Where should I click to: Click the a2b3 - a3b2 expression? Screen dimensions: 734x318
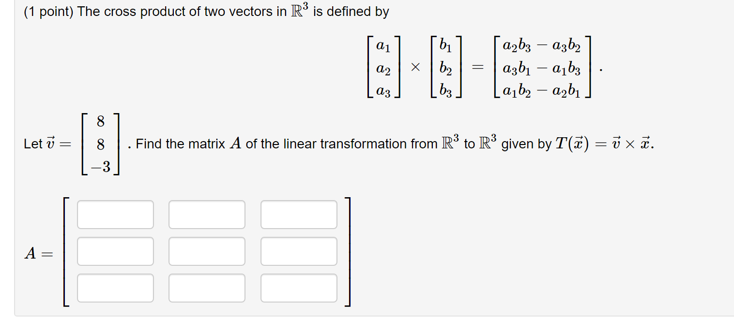pos(542,46)
